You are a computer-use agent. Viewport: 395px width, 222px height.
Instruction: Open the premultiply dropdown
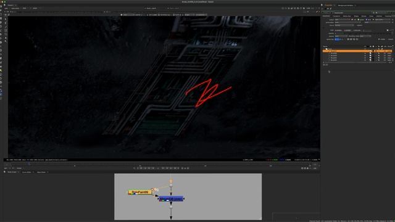[348, 22]
